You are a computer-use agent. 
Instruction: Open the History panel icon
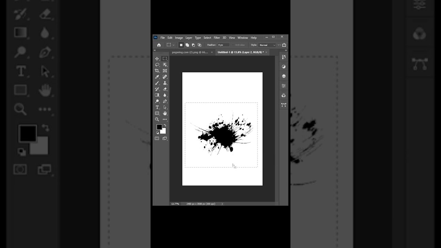[x=284, y=57]
